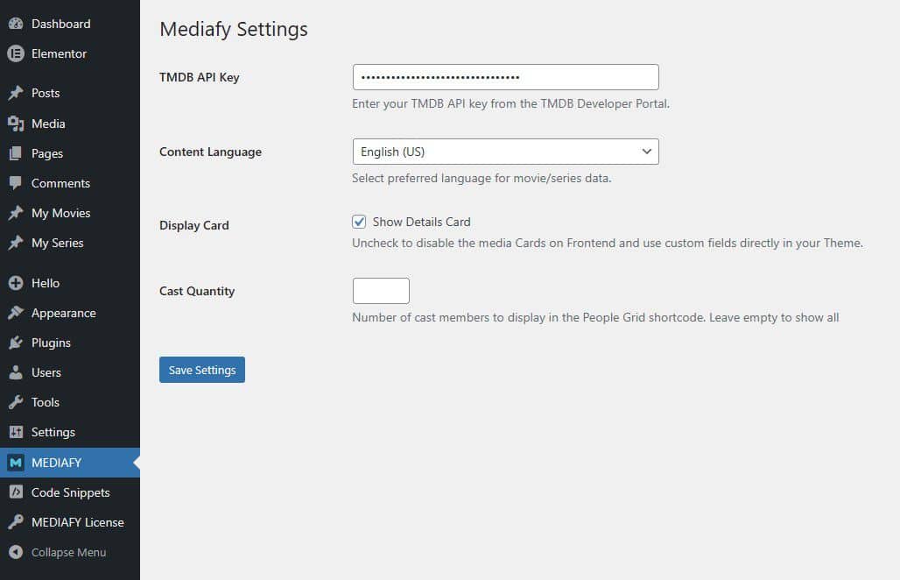Click the Content Language dropdown chevron
This screenshot has height=580, width=900.
click(647, 152)
